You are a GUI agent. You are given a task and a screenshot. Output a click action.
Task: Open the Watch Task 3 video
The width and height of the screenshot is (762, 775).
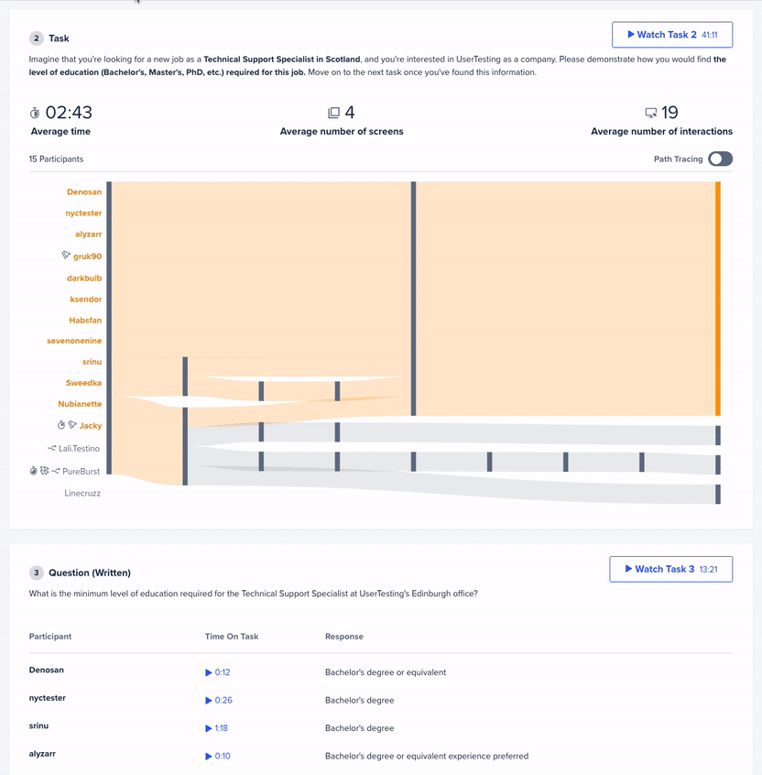point(670,569)
